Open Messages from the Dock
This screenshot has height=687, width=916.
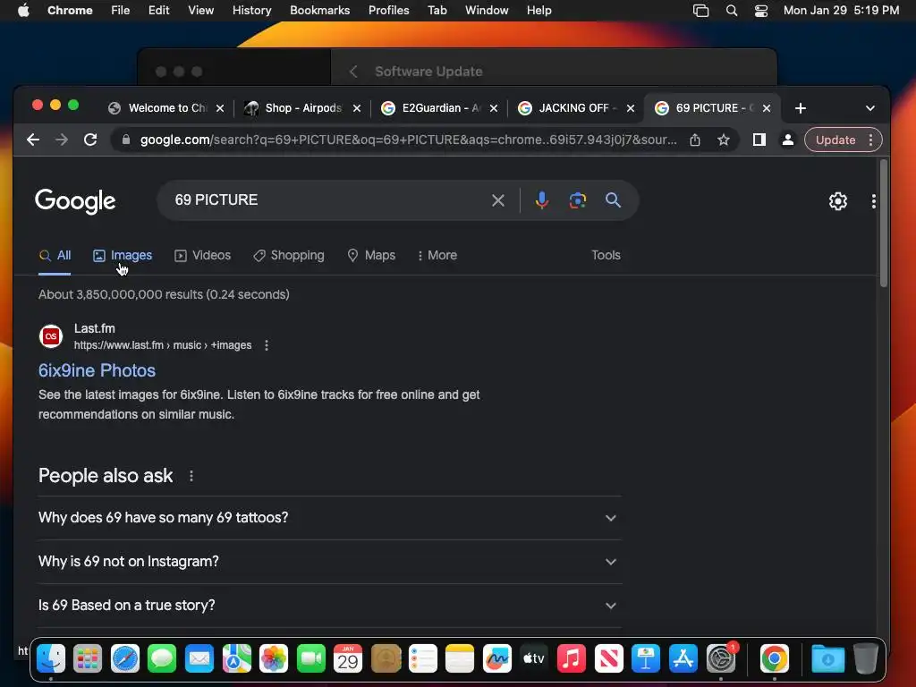pos(162,659)
